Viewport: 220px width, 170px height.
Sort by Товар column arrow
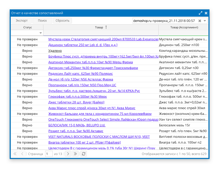(x=106, y=27)
